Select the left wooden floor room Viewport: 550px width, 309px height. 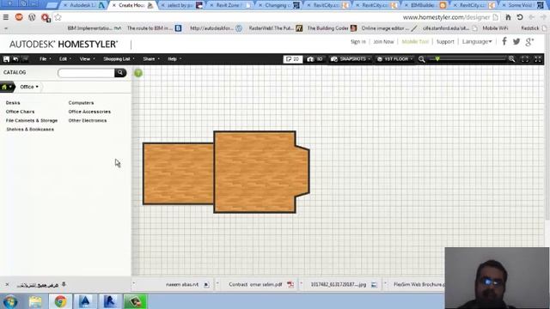(x=178, y=173)
